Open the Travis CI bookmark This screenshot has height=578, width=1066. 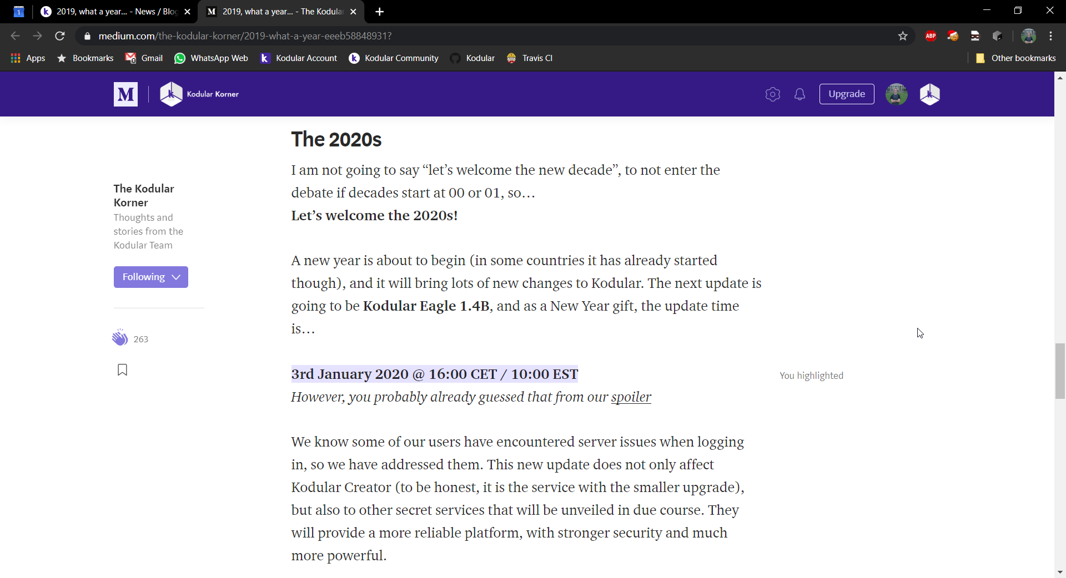click(x=530, y=58)
